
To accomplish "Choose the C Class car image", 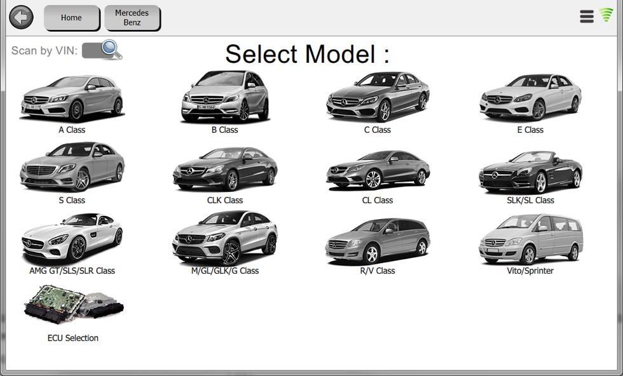I will [378, 97].
